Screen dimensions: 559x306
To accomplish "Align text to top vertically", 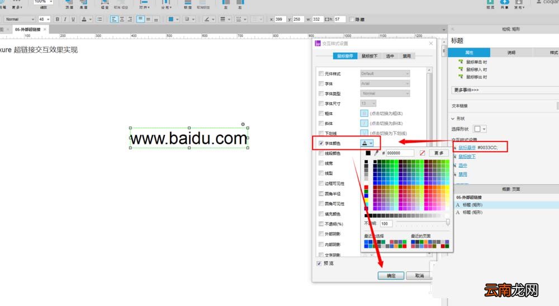I will pyautogui.click(x=140, y=19).
